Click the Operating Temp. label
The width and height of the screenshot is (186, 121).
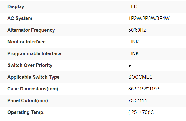26,112
